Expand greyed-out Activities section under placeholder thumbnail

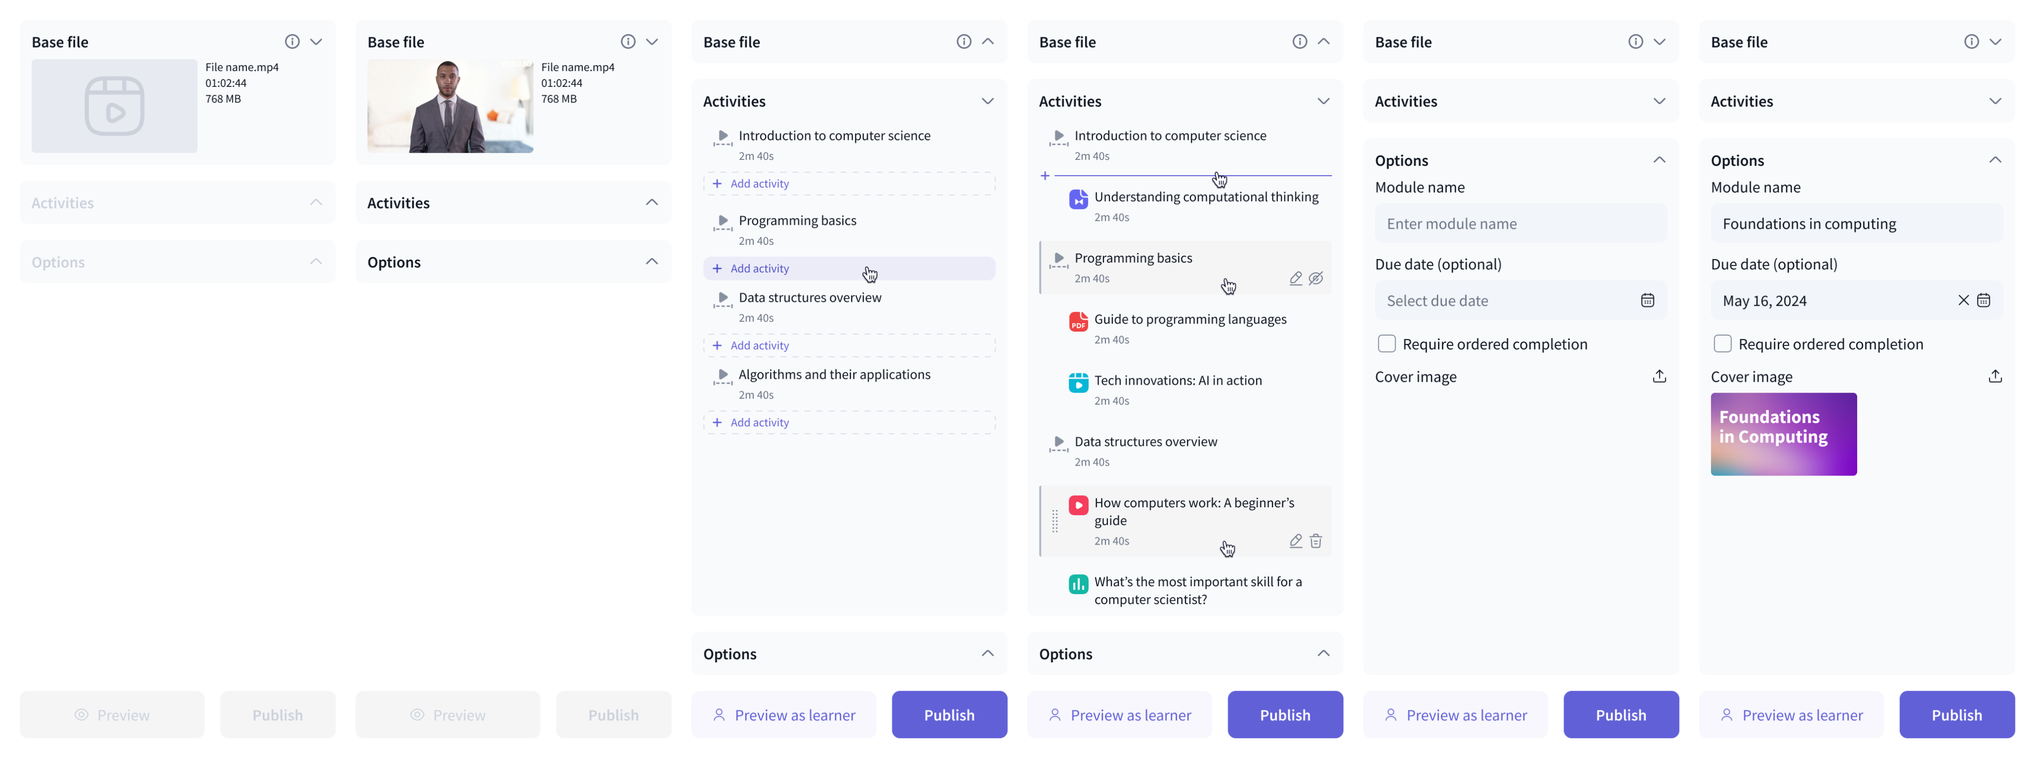click(316, 202)
